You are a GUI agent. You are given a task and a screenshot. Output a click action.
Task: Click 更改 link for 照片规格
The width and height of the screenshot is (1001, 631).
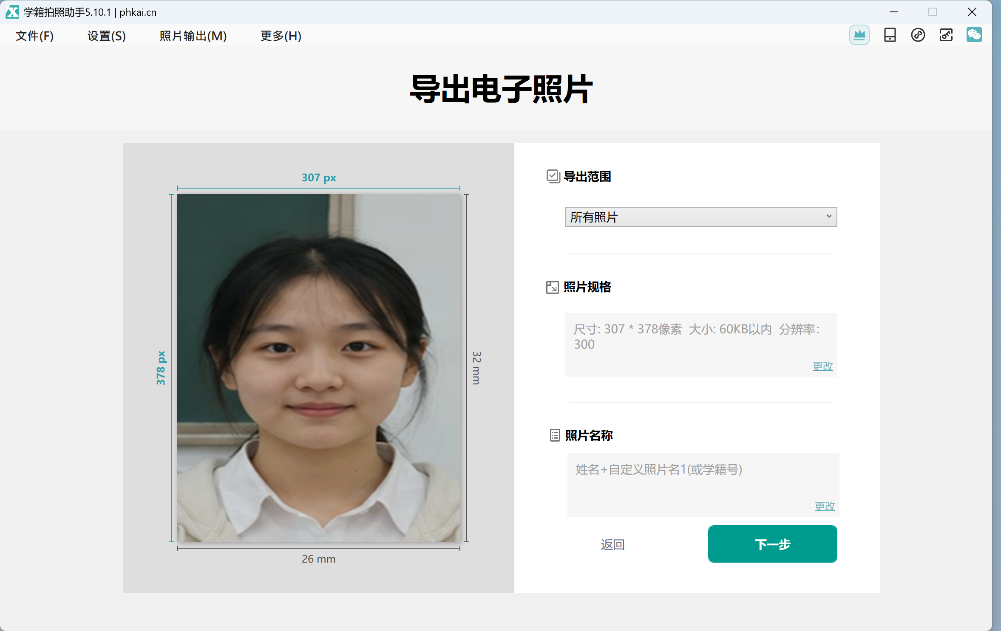coord(822,366)
